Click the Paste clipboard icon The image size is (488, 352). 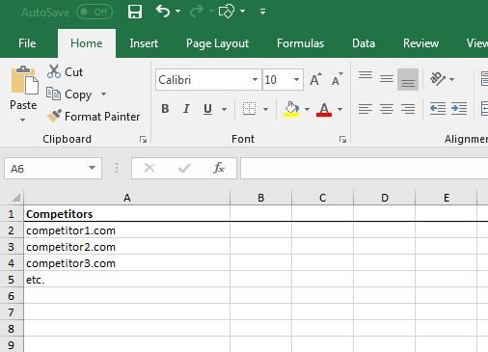24,80
